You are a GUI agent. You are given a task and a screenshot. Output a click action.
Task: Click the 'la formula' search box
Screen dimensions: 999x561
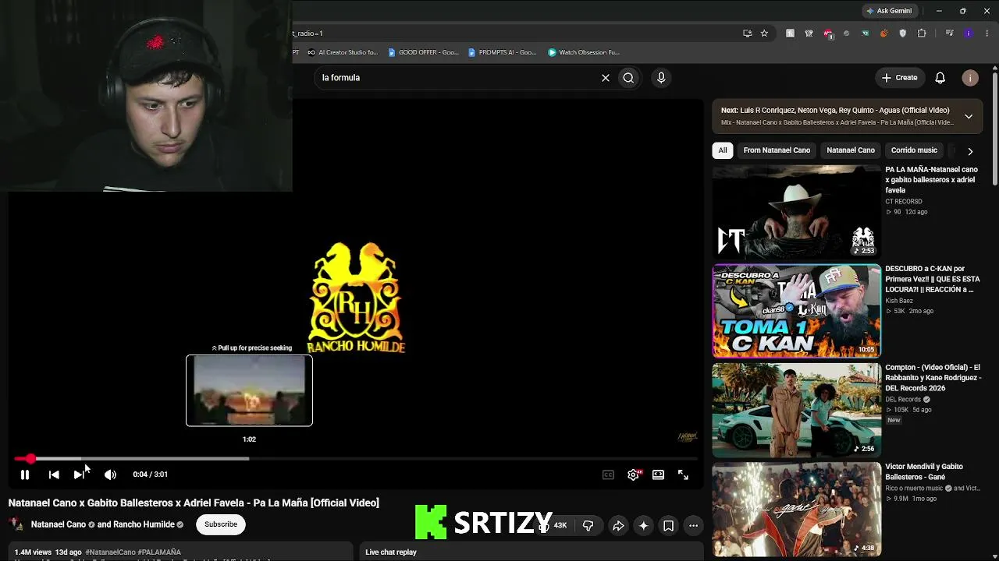click(457, 78)
